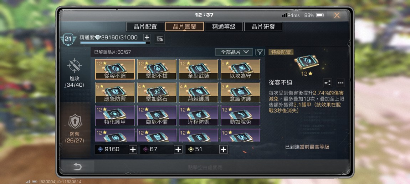The width and height of the screenshot is (410, 184).
Task: Add more purple currency (67)
Action: click(178, 149)
